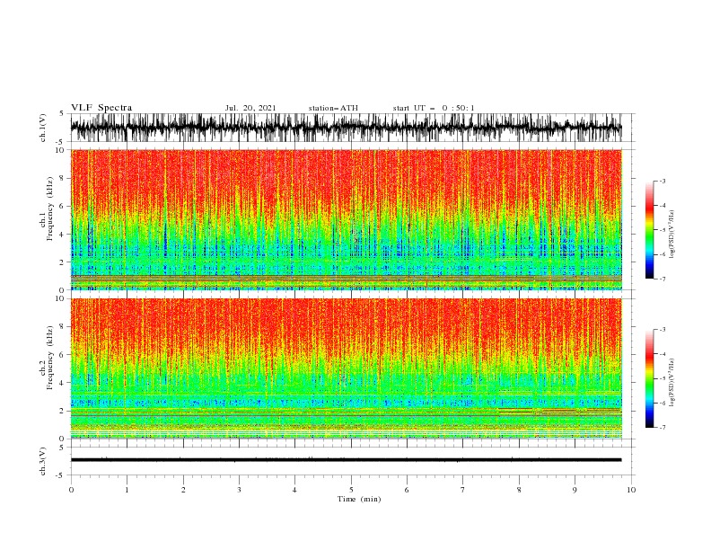Screen dimensions: 711x550
Task: Click the 'VLF Spectra' title text
Action: [x=101, y=108]
